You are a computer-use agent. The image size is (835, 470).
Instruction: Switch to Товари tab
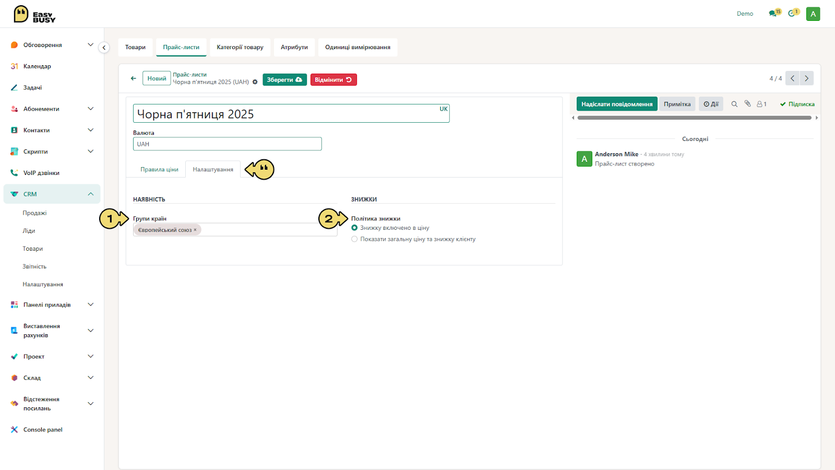click(135, 47)
